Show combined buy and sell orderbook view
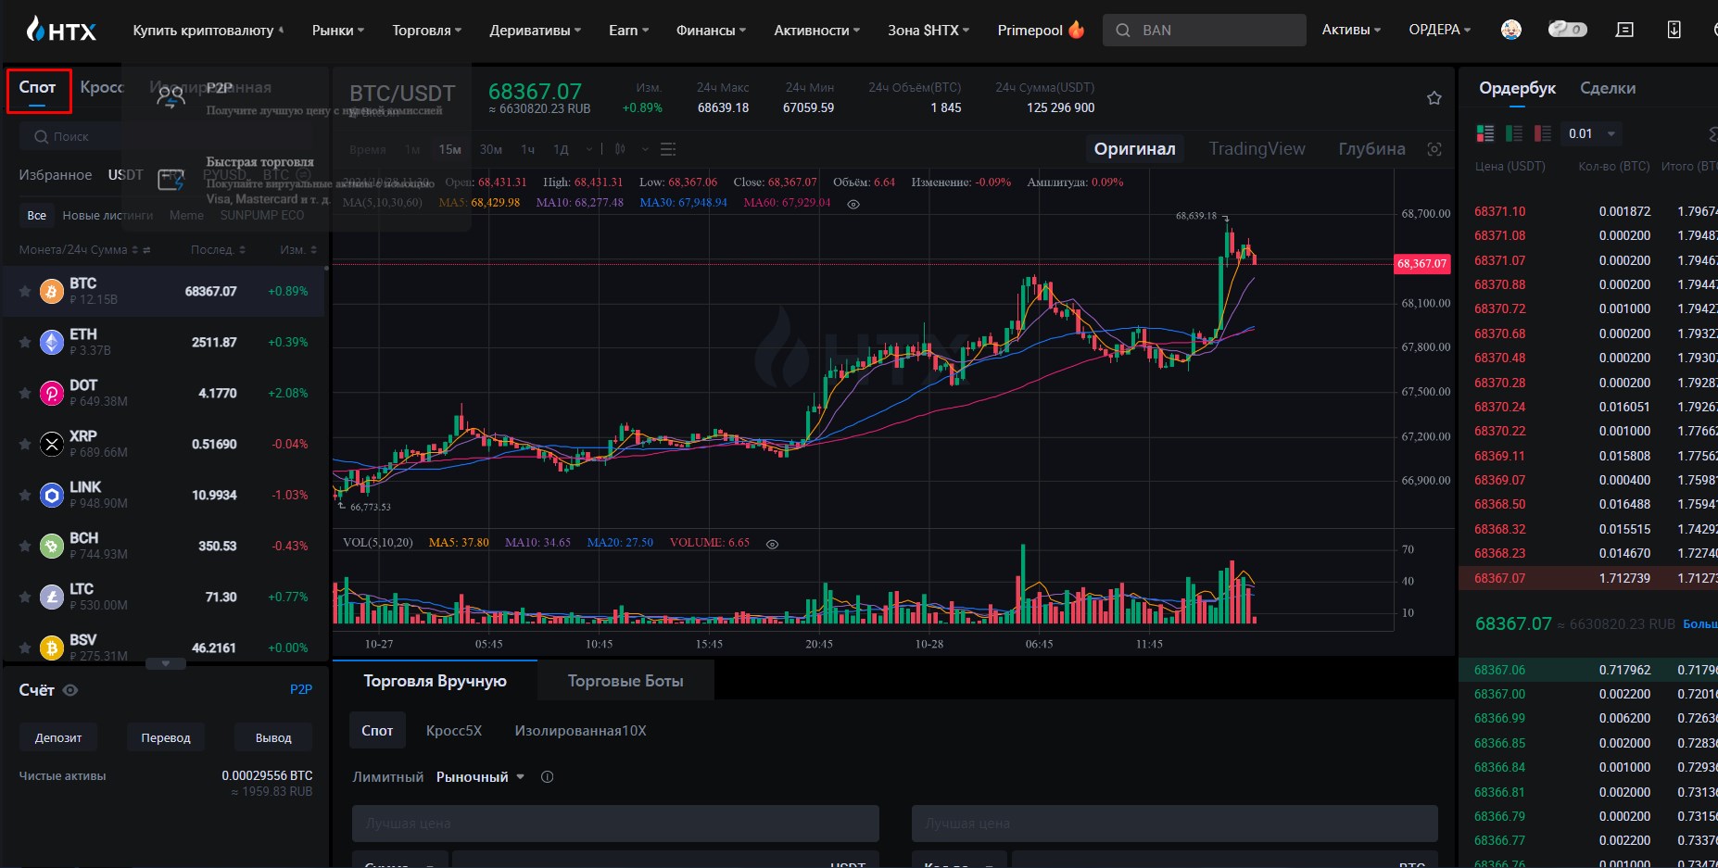1718x868 pixels. click(1485, 133)
